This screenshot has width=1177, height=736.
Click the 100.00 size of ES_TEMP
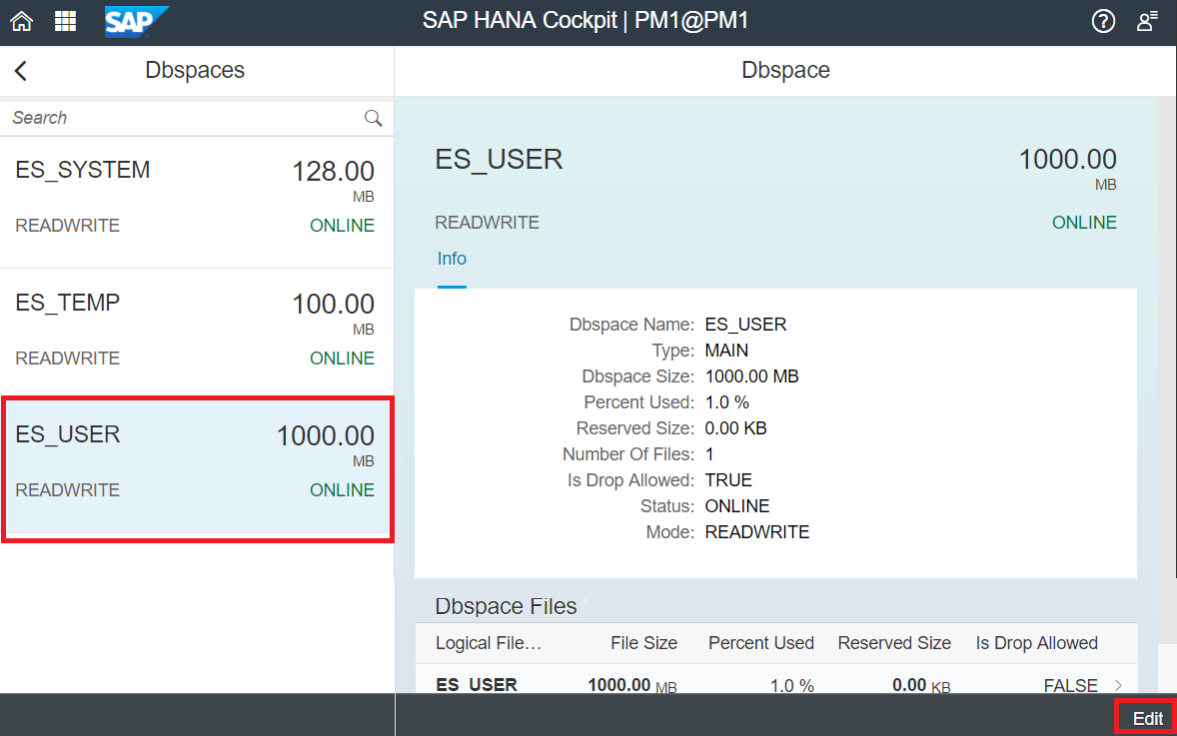coord(333,305)
